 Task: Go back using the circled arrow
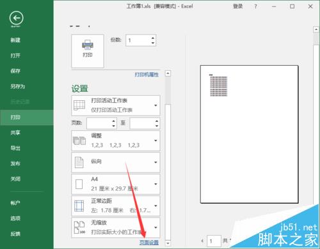16,18
